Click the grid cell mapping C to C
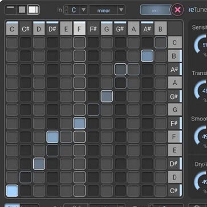The height and width of the screenshot is (207, 207). click(12, 43)
